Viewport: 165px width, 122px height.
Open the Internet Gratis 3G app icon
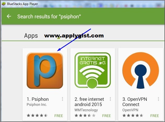tap(93, 70)
